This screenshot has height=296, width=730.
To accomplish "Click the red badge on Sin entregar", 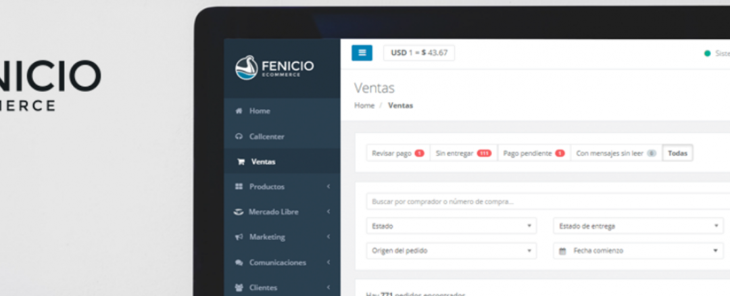I will click(484, 153).
